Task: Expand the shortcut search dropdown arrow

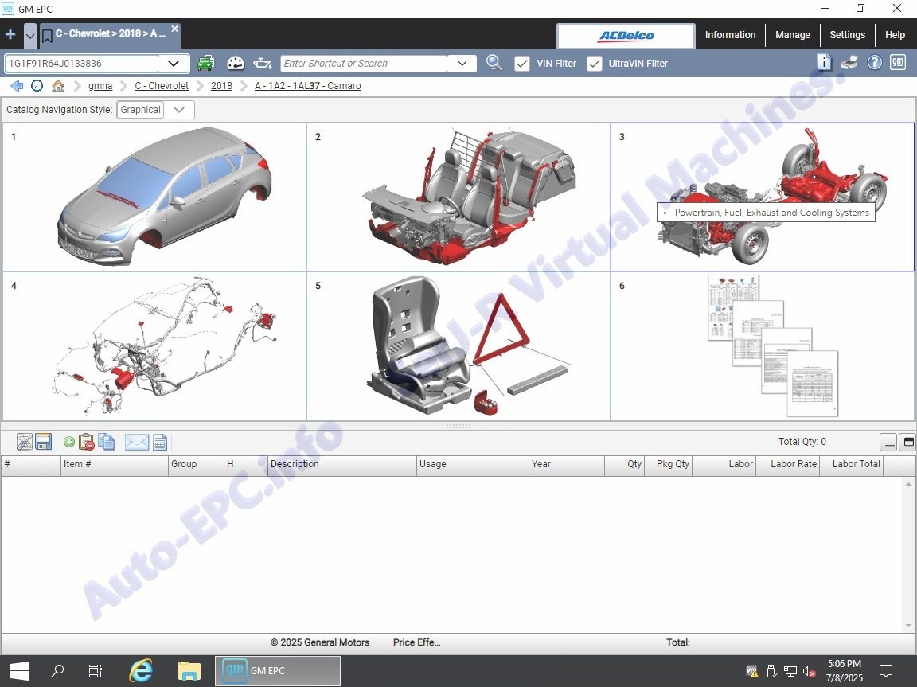Action: click(462, 64)
